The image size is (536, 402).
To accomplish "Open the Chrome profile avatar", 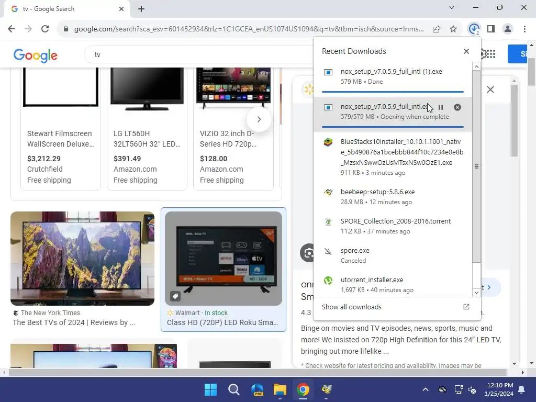I will (508, 29).
